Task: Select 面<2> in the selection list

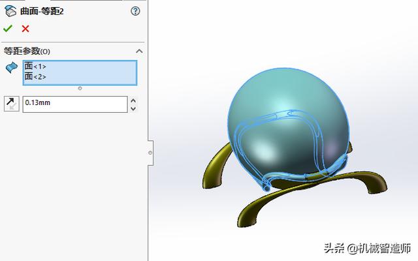Action: tap(36, 76)
